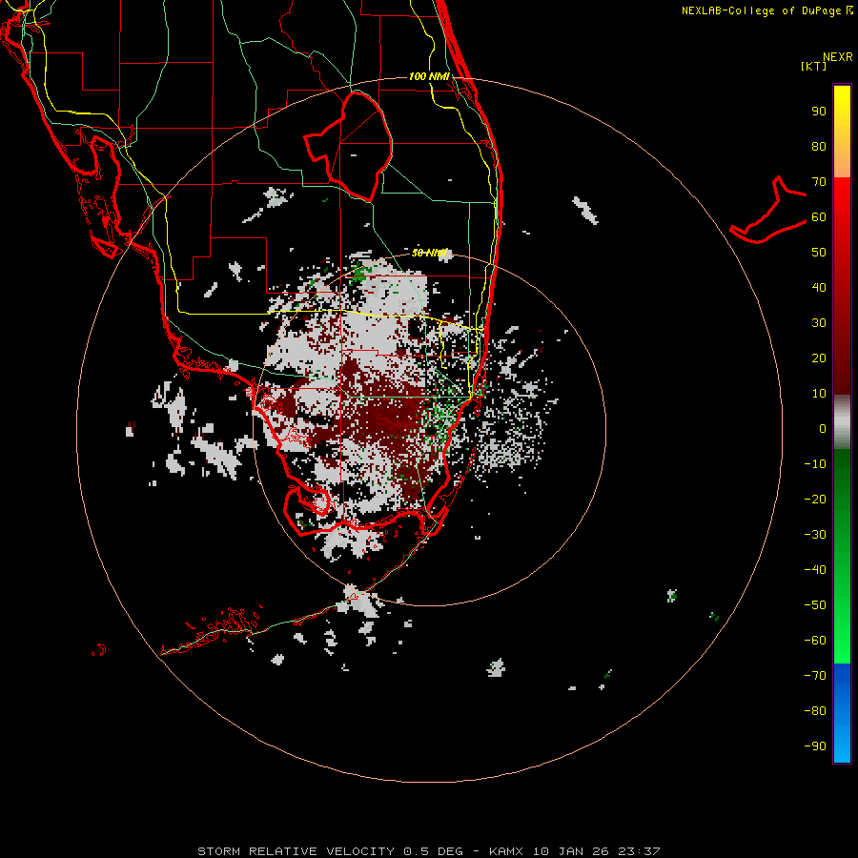858x858 pixels.
Task: Click the -90 value on the color scale
Action: [x=815, y=746]
